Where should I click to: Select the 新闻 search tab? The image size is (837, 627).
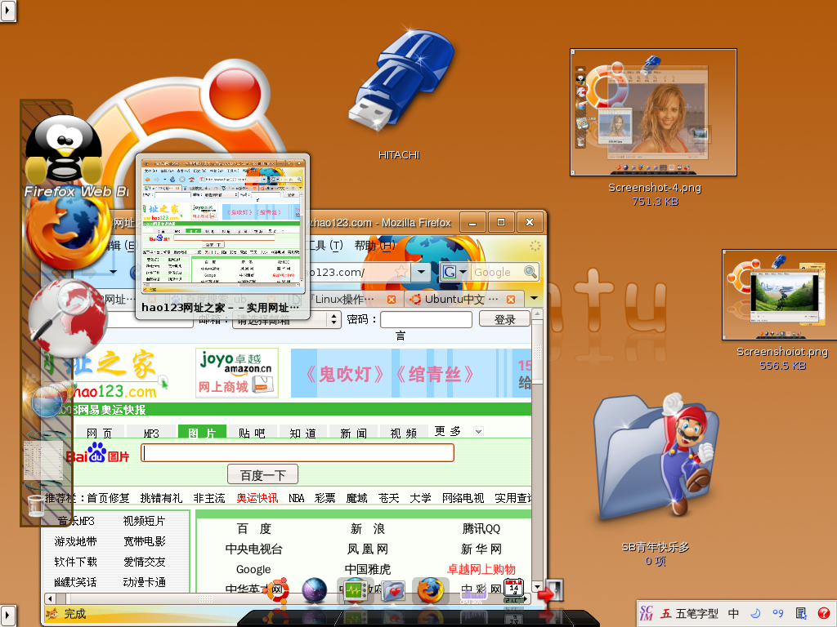(353, 433)
